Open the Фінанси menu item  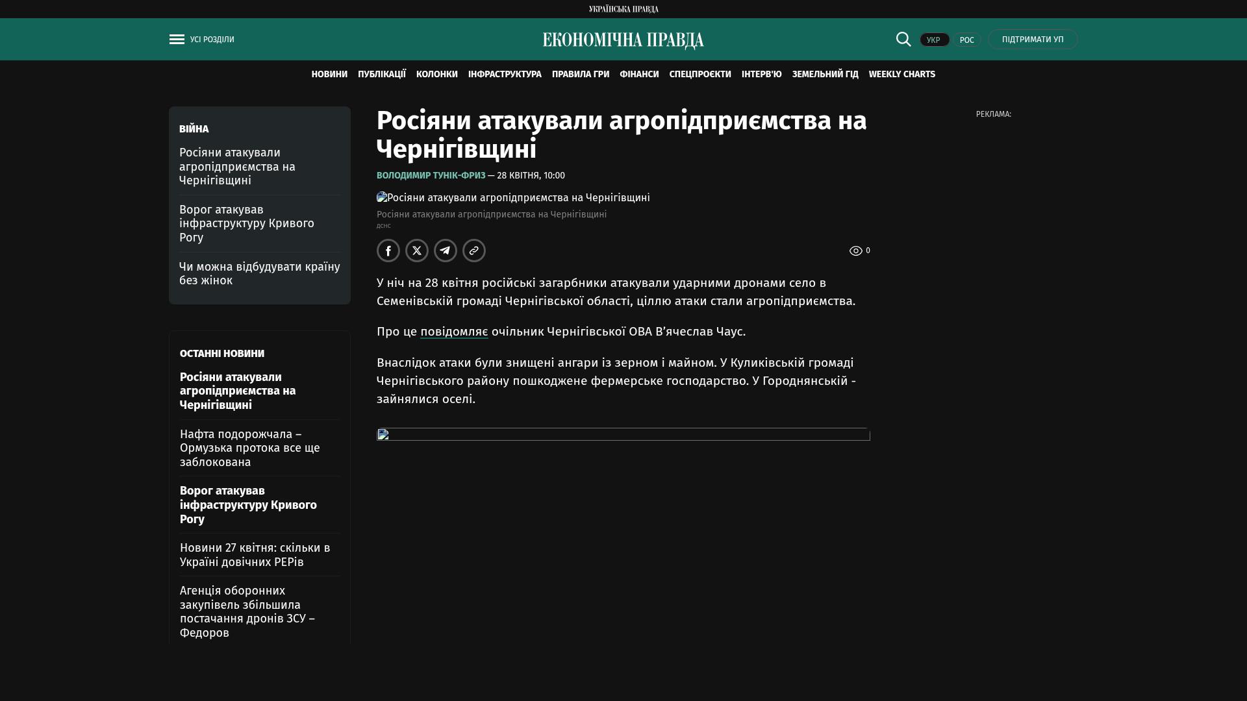click(639, 74)
